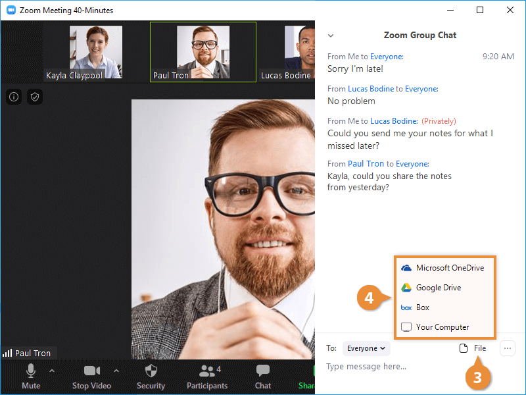Open audio options arrow beside Mute
Screen dimensions: 526x395
[x=52, y=371]
